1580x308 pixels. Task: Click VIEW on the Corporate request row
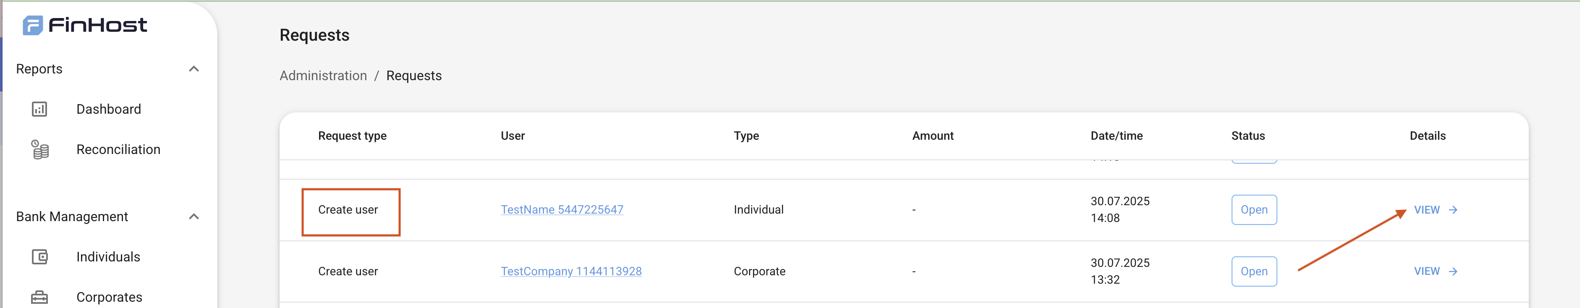click(1427, 271)
